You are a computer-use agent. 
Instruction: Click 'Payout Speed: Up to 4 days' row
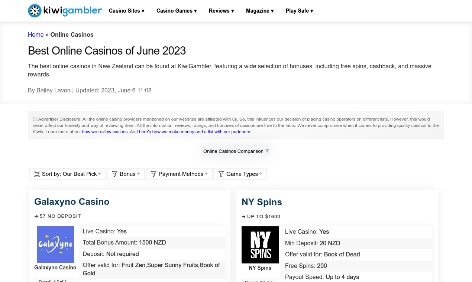tap(358, 277)
